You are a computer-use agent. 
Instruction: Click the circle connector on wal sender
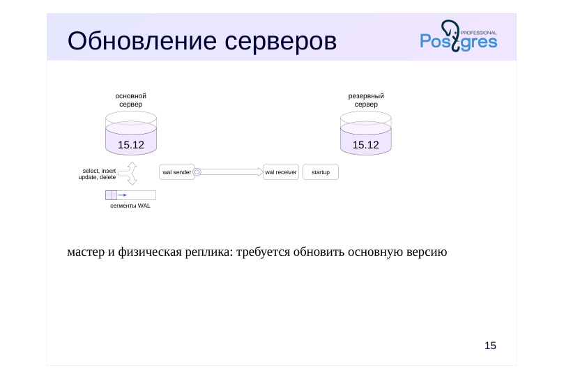coord(197,172)
